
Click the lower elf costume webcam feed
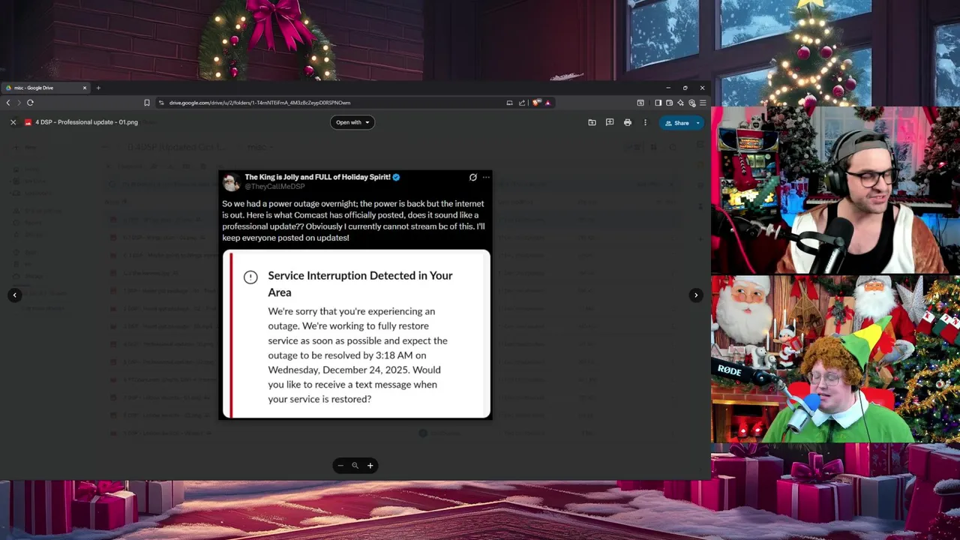click(835, 359)
